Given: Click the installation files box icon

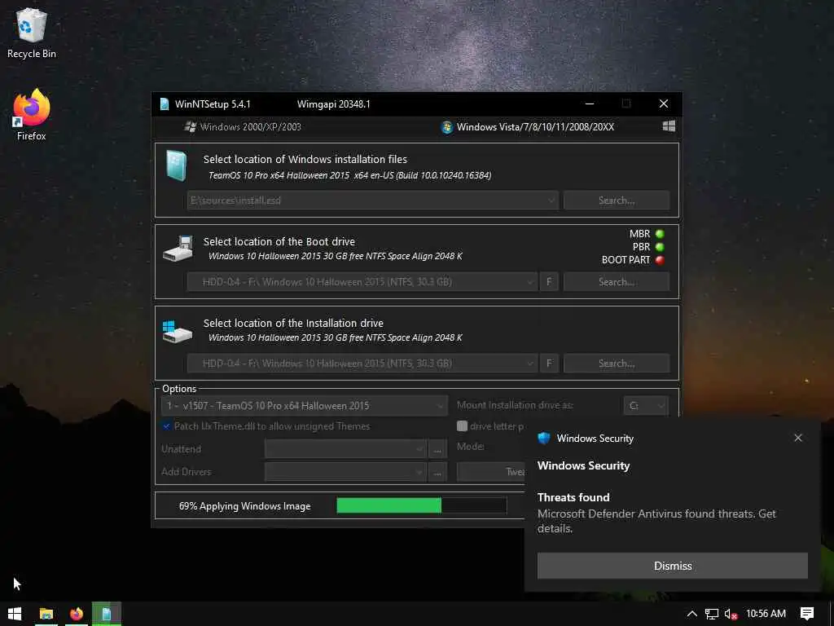Looking at the screenshot, I should 176,165.
